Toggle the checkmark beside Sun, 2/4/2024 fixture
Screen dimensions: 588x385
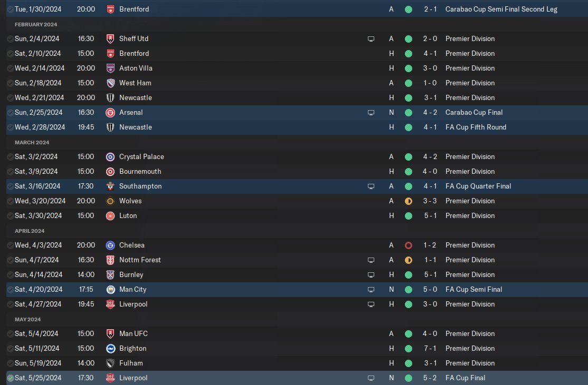pyautogui.click(x=11, y=39)
